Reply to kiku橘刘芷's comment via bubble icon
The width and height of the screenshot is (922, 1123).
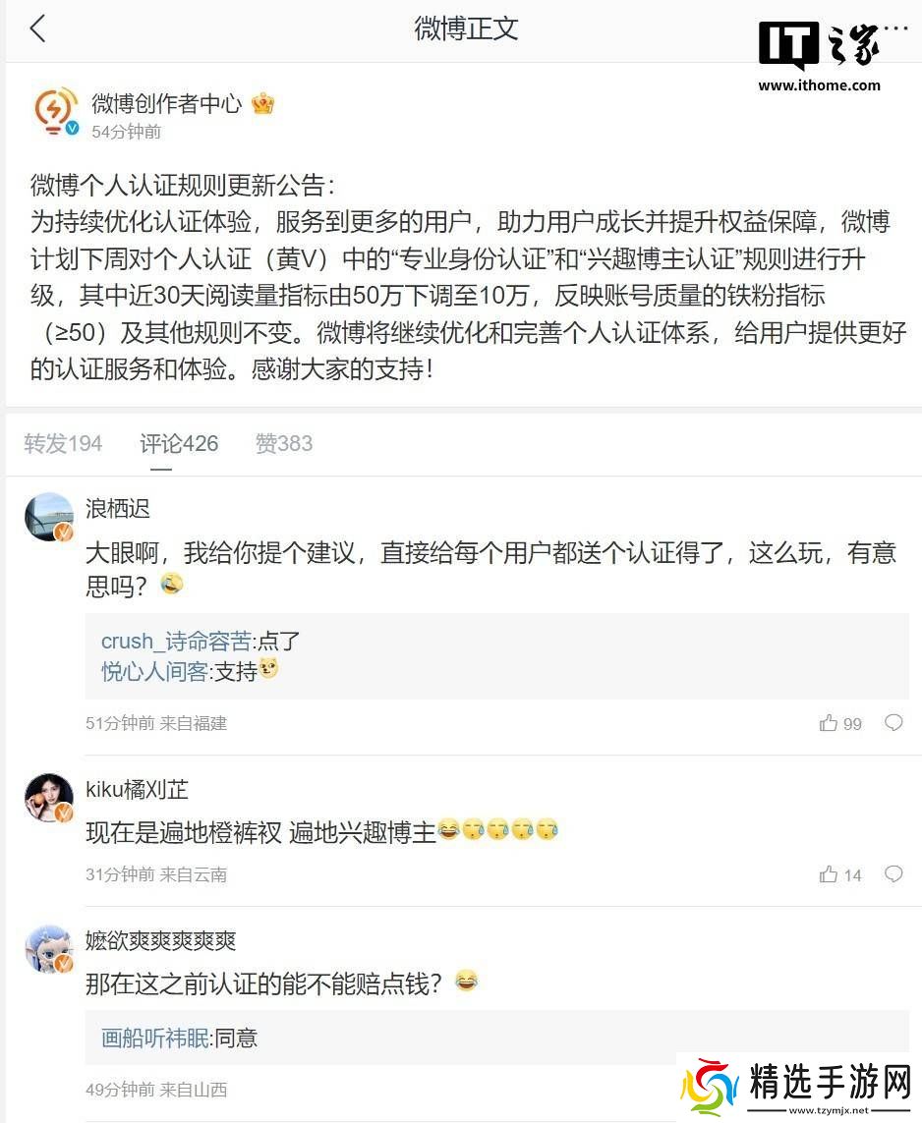pos(893,874)
